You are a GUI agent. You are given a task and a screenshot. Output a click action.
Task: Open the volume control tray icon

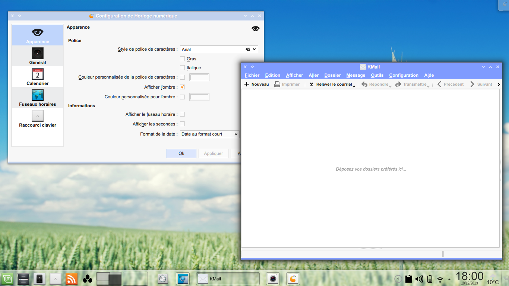[x=419, y=279]
